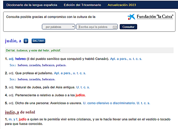Click 'U. t. c. s.' in definition 3
The width and height of the screenshot is (178, 129).
pyautogui.click(x=83, y=87)
